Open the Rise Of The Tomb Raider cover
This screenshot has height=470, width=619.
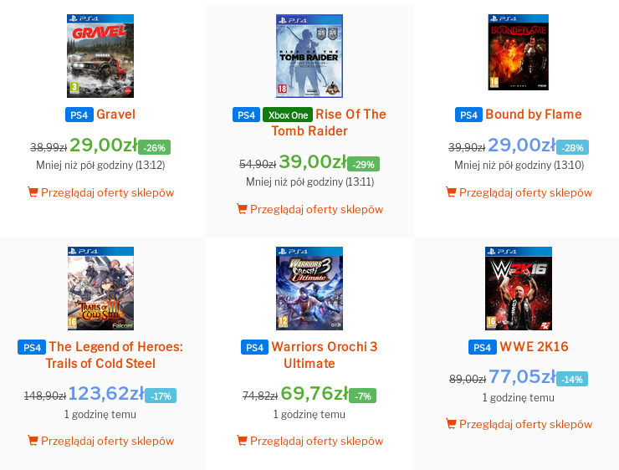309,55
